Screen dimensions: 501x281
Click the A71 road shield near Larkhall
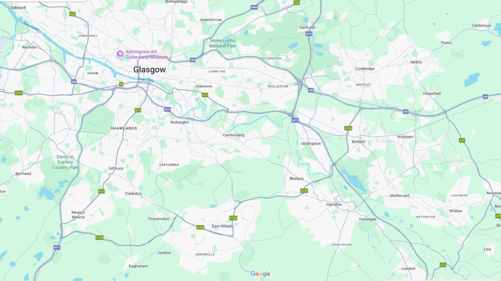(x=443, y=265)
